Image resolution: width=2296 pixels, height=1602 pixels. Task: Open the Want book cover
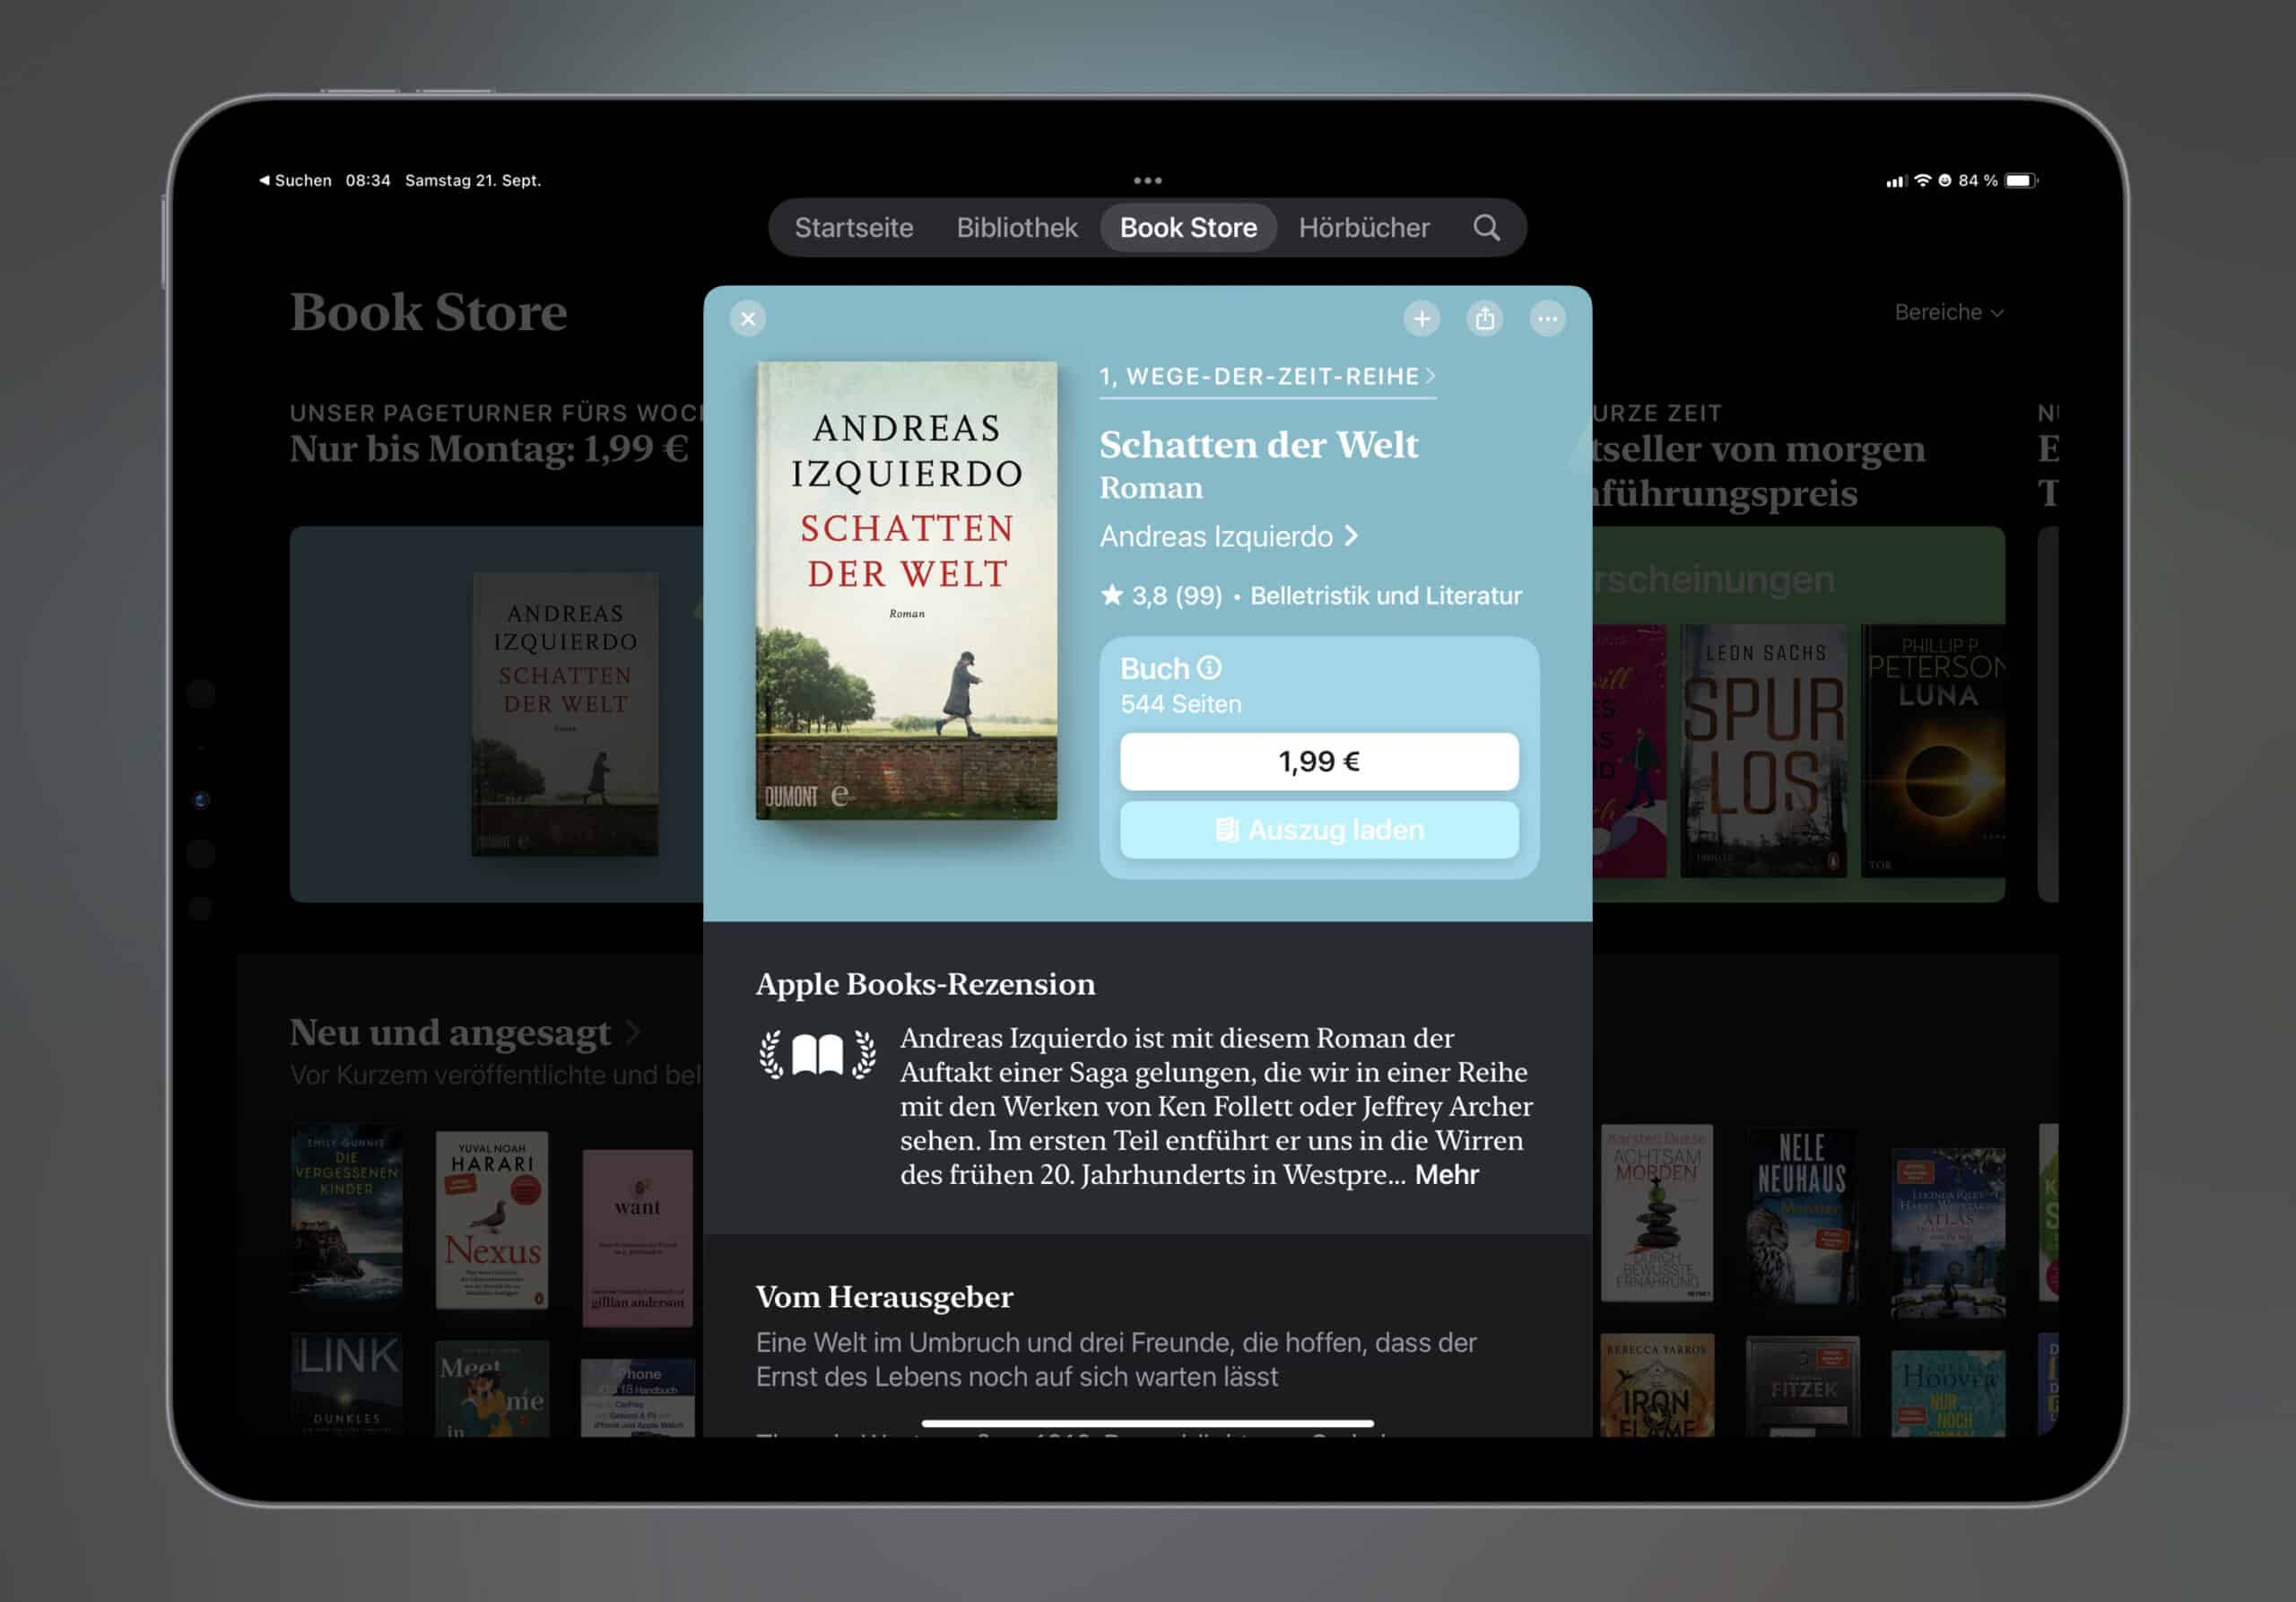[x=637, y=1238]
